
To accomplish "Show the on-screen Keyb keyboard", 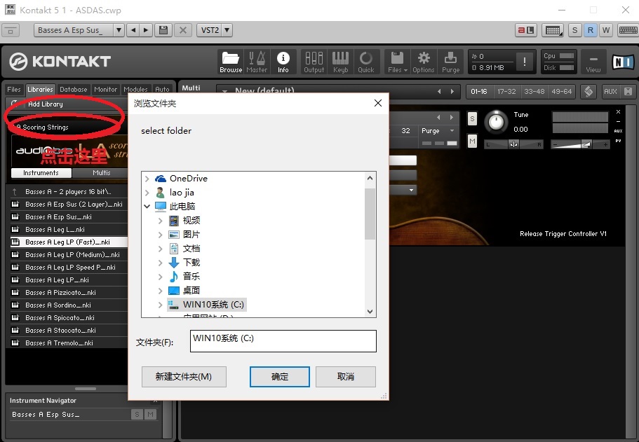I will [340, 62].
